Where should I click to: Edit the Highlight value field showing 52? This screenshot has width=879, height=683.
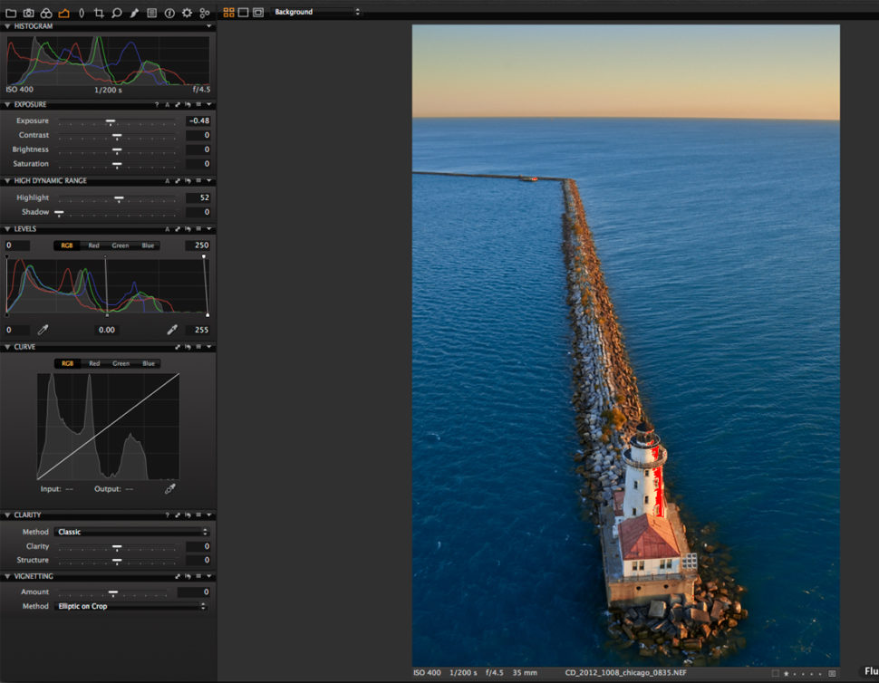click(x=198, y=197)
